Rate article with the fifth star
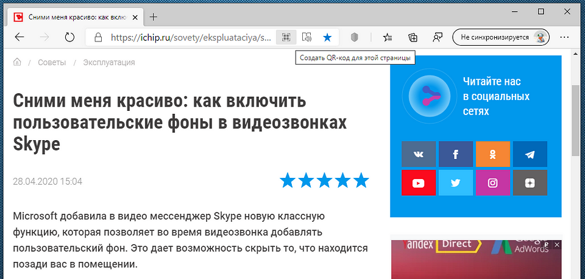This screenshot has width=585, height=279. tap(361, 181)
